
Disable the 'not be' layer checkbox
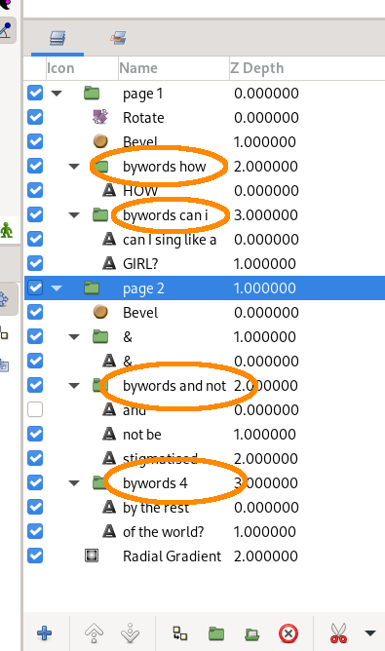pos(35,434)
